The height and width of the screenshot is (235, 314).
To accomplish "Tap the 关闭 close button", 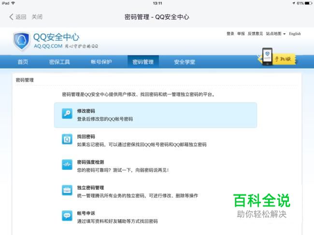I will tap(37, 17).
